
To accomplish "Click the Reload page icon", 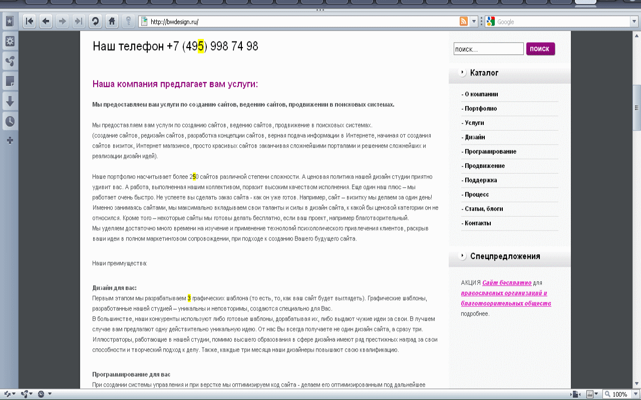I will [x=95, y=21].
